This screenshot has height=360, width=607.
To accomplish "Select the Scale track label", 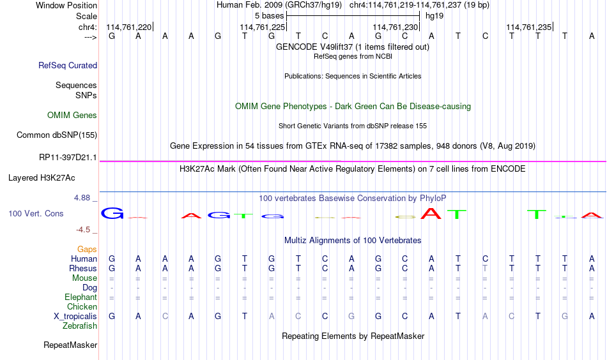I will (x=86, y=16).
